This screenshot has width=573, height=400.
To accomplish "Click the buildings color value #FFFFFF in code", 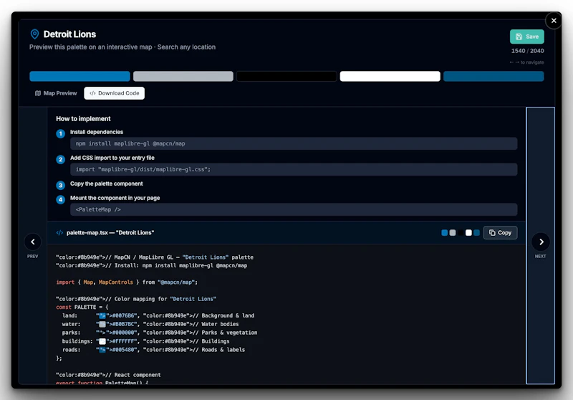I will click(x=123, y=341).
